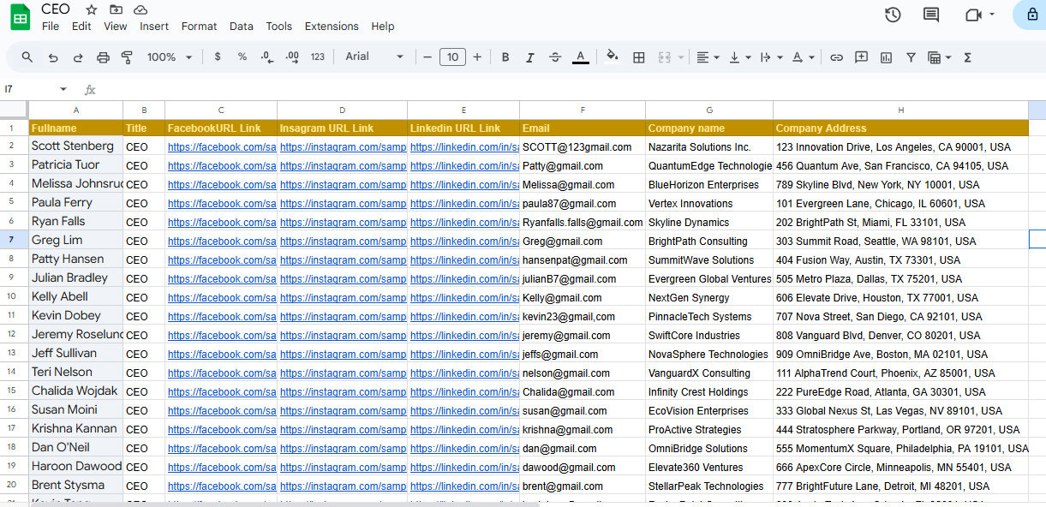
Task: Click the Undo arrow icon
Action: (x=53, y=57)
